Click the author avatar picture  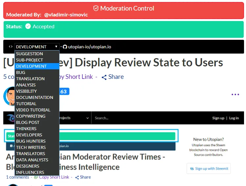click(x=9, y=96)
